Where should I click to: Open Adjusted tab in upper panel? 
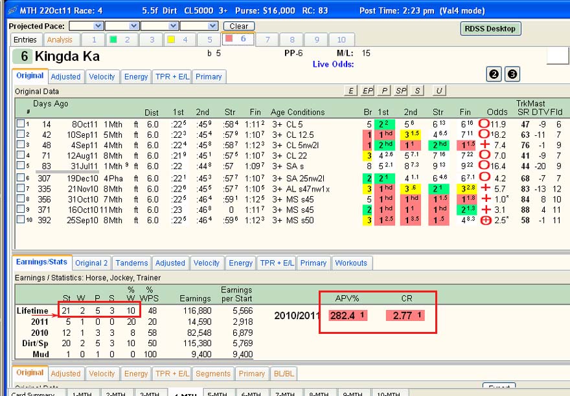pos(65,76)
